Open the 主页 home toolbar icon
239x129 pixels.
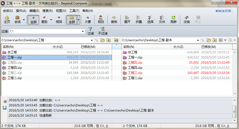coord(7,20)
